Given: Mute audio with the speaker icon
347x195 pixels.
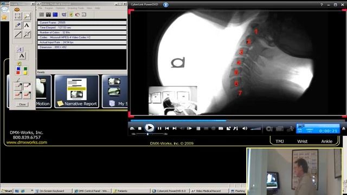Looking at the screenshot, I should click(x=245, y=128).
